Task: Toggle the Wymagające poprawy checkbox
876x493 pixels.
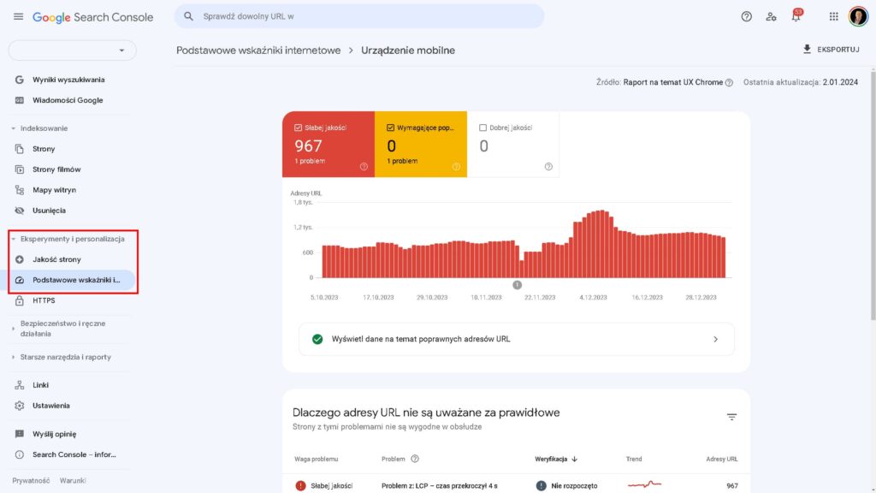Action: pos(390,128)
